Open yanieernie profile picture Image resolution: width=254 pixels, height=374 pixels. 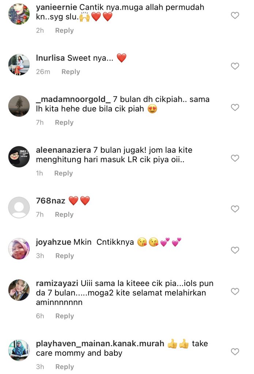pyautogui.click(x=19, y=14)
